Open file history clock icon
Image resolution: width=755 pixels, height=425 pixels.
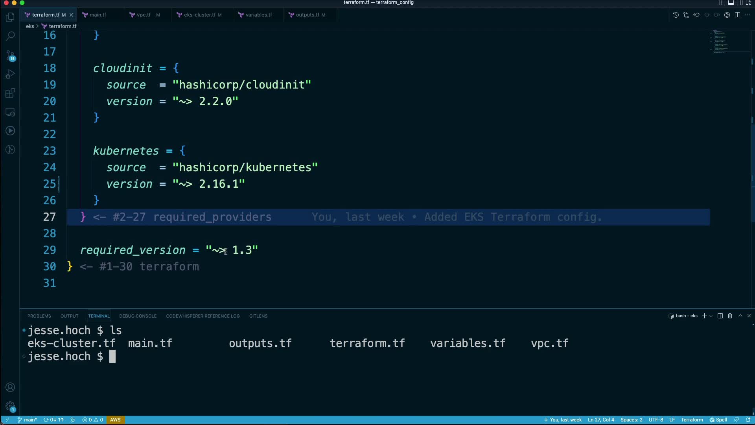pyautogui.click(x=676, y=15)
